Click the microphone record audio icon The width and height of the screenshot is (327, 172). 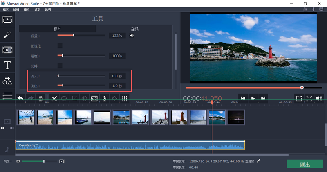click(104, 98)
